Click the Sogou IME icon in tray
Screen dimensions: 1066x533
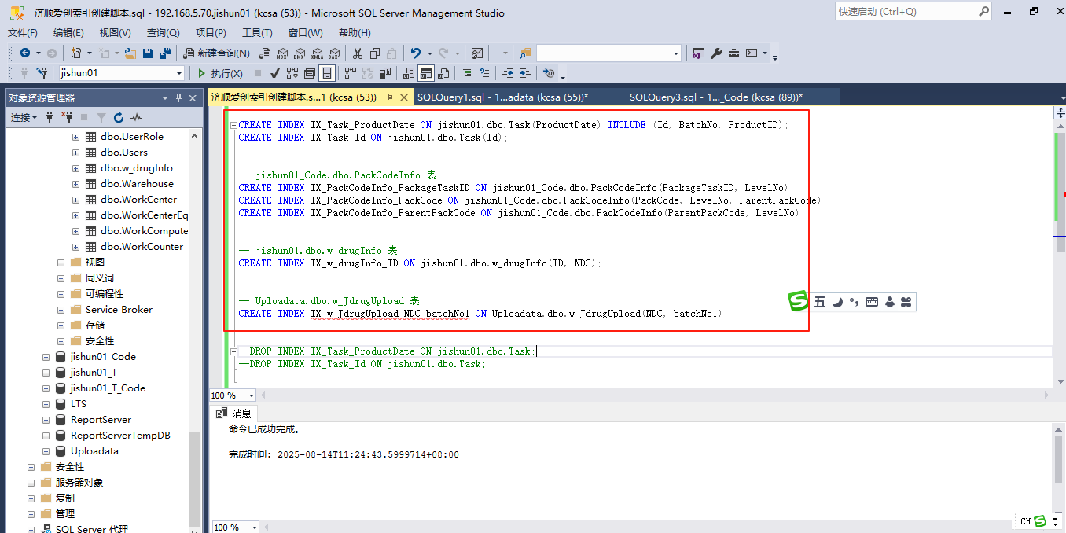[1040, 520]
